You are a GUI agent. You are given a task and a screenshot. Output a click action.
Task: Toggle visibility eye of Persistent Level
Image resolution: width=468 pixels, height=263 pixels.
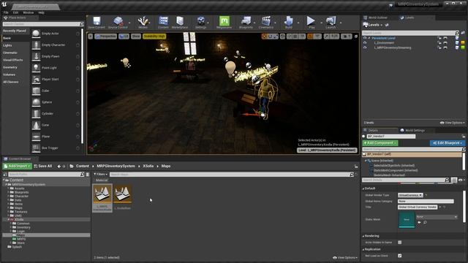tap(365, 38)
